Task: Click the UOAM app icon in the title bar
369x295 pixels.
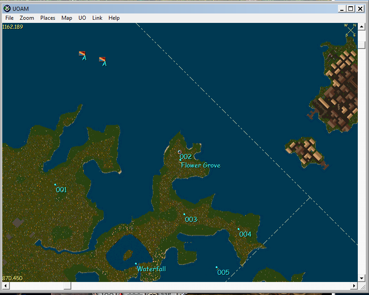Action: point(7,9)
